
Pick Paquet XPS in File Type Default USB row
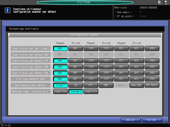pos(121,79)
